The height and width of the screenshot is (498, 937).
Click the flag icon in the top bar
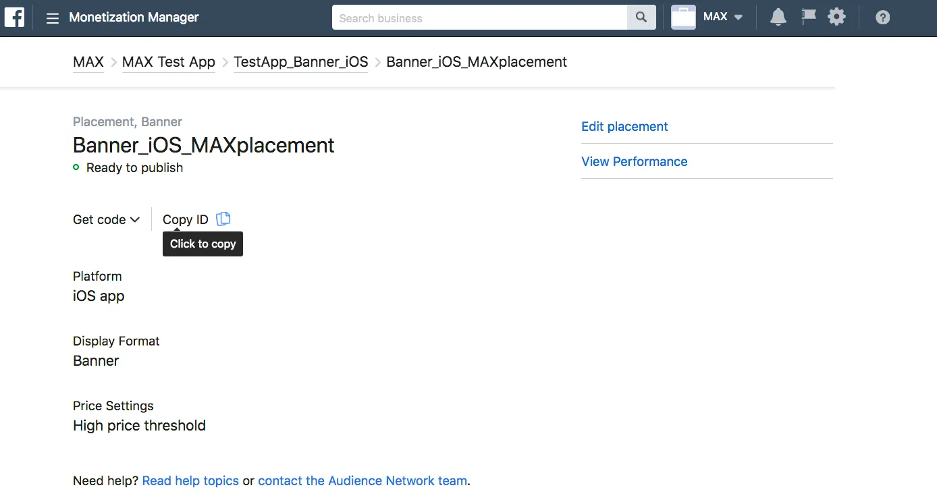point(808,17)
